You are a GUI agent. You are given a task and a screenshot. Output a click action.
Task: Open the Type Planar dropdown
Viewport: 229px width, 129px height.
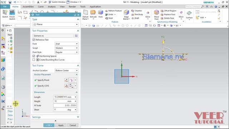(x=55, y=24)
